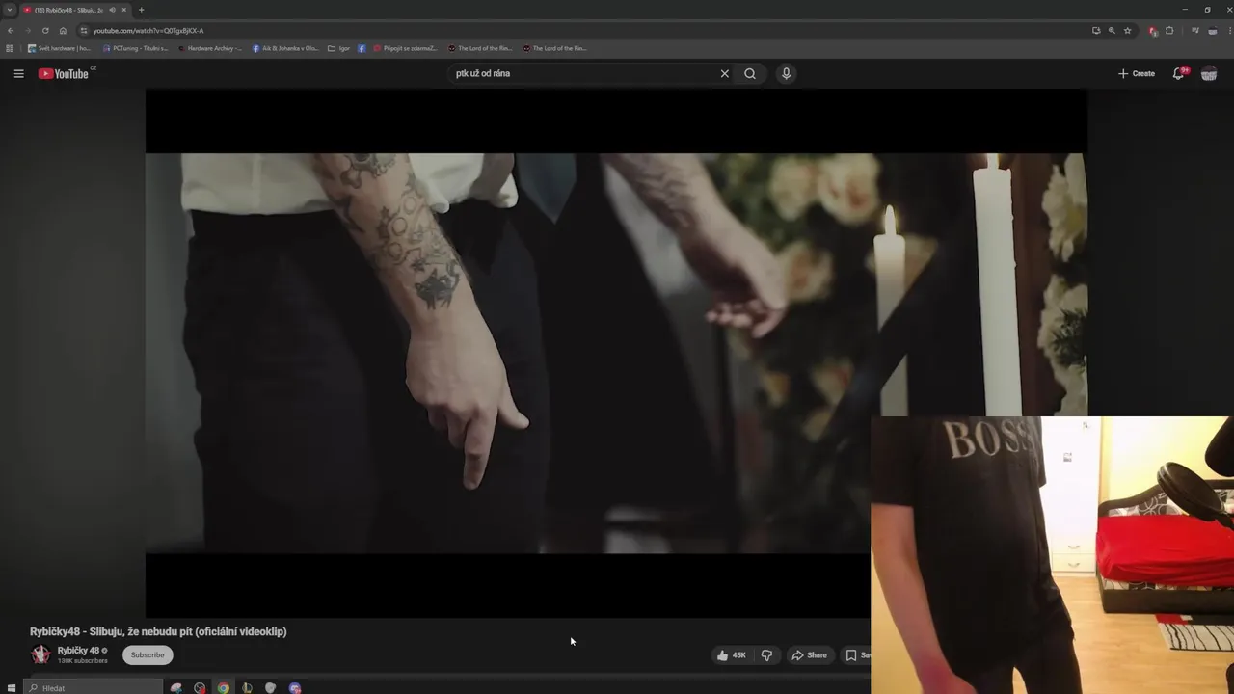Open the video title 'Rybičky48 - Slibuju, že nebudu pít'

coord(158,631)
